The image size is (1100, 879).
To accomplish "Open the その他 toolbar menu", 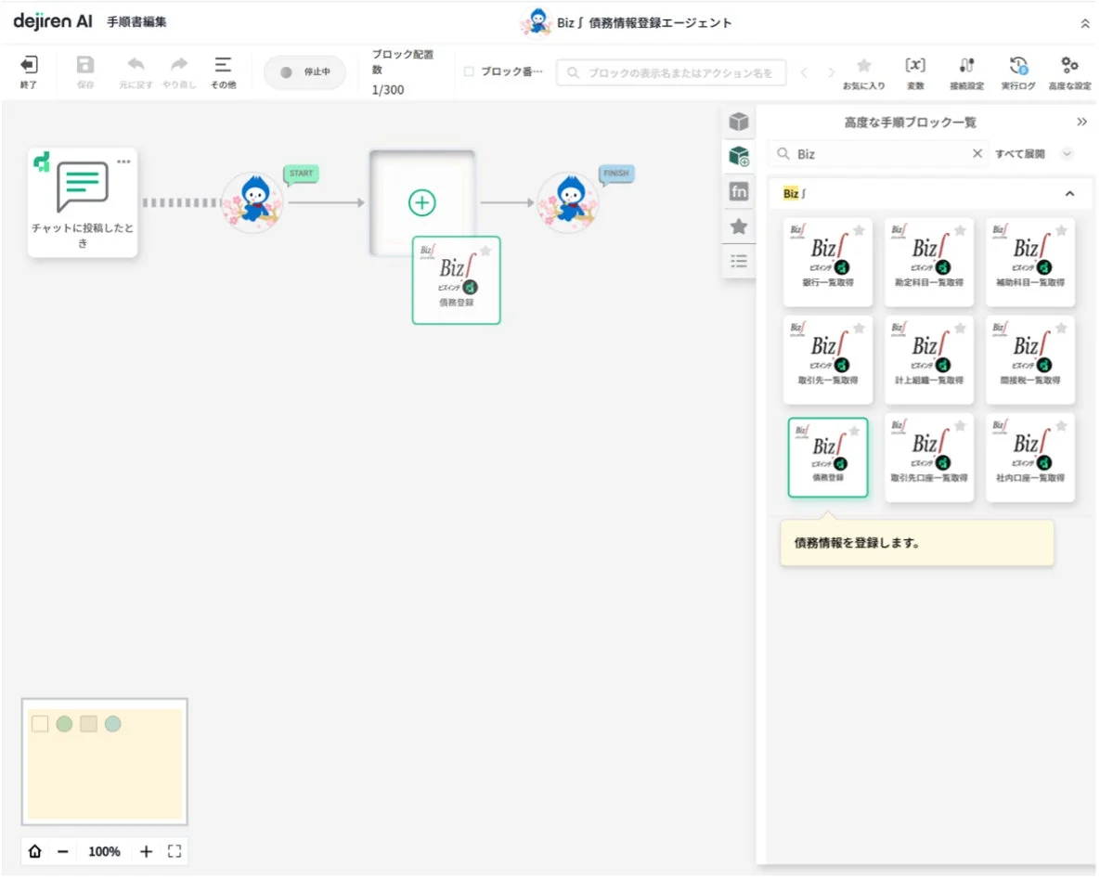I will coord(223,72).
